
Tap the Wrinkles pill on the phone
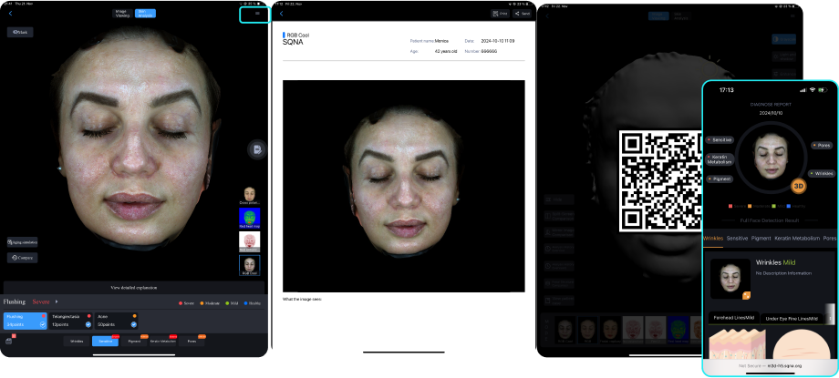[821, 173]
